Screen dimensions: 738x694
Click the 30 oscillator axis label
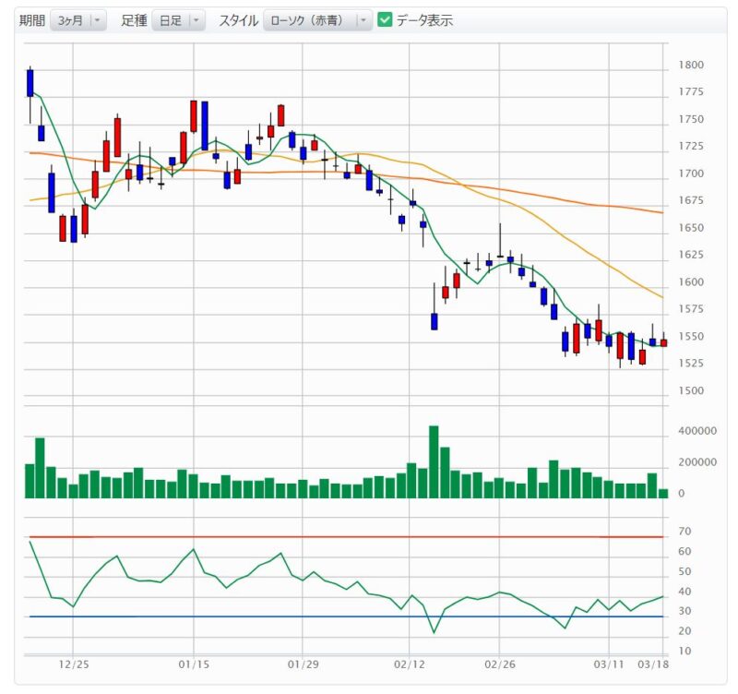pos(684,611)
